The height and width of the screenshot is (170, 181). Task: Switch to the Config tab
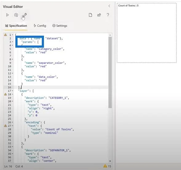click(x=40, y=26)
